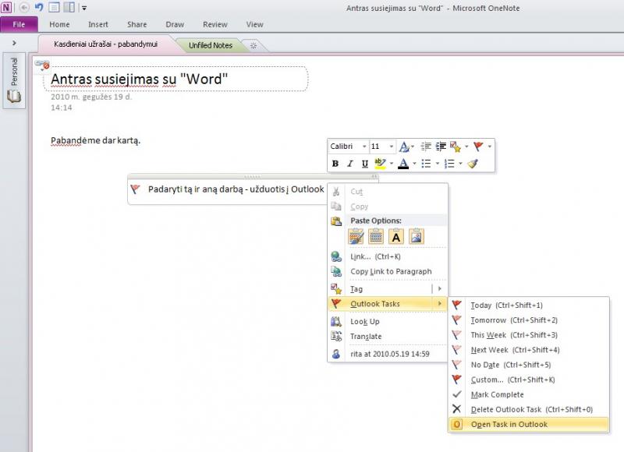Click the Undo arrow in quick access toolbar
624x452 pixels.
[38, 8]
